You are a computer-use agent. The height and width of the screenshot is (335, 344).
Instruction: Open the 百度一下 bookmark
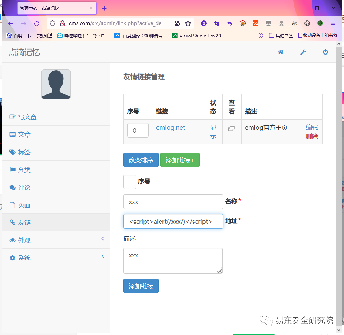[29, 36]
